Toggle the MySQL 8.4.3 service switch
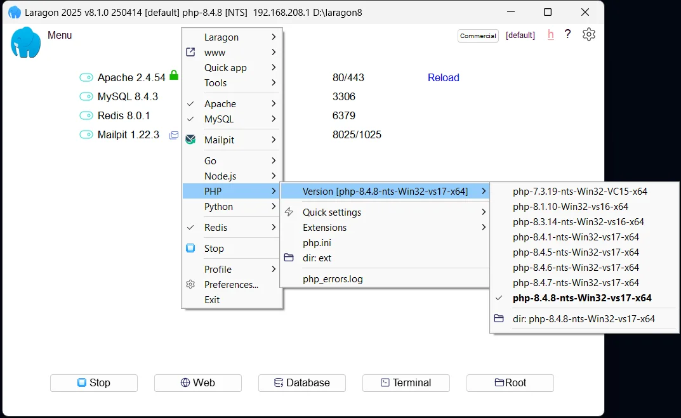 (x=86, y=97)
